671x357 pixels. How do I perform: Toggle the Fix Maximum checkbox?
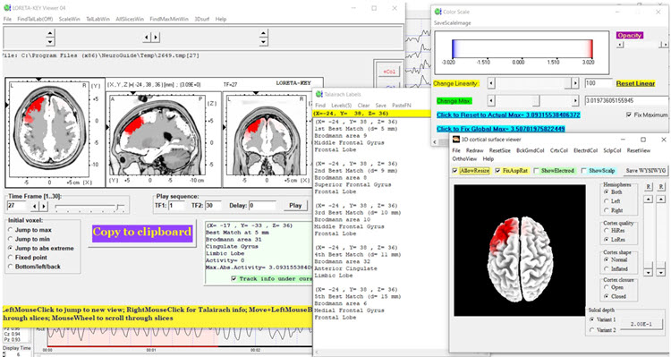coord(629,115)
